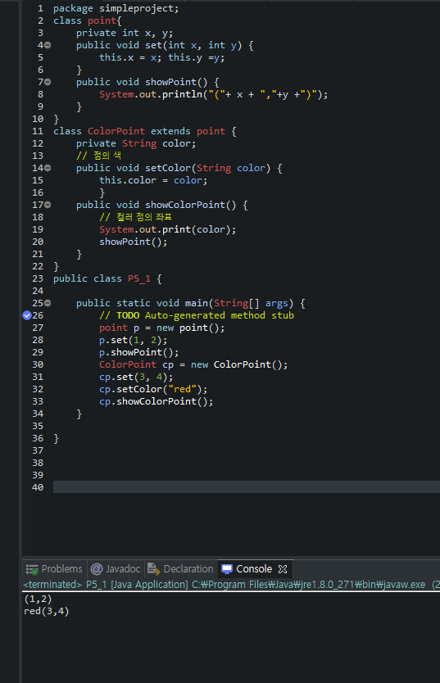
Task: Switch to the Javadoc tab
Action: click(116, 569)
